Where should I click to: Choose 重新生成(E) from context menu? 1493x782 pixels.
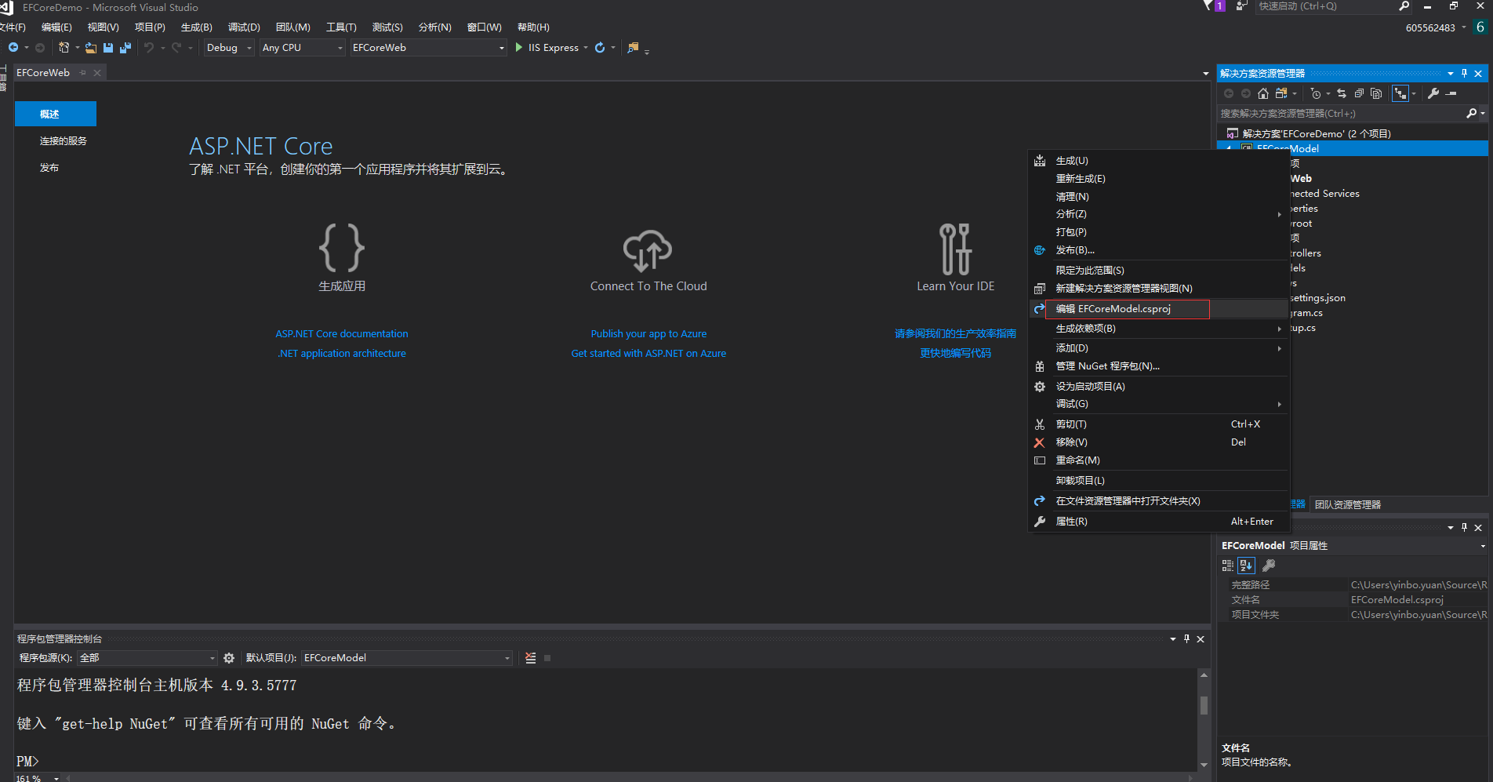click(x=1159, y=179)
